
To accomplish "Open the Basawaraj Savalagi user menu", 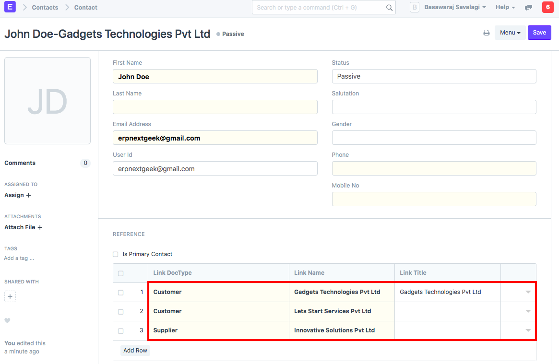I will (454, 8).
